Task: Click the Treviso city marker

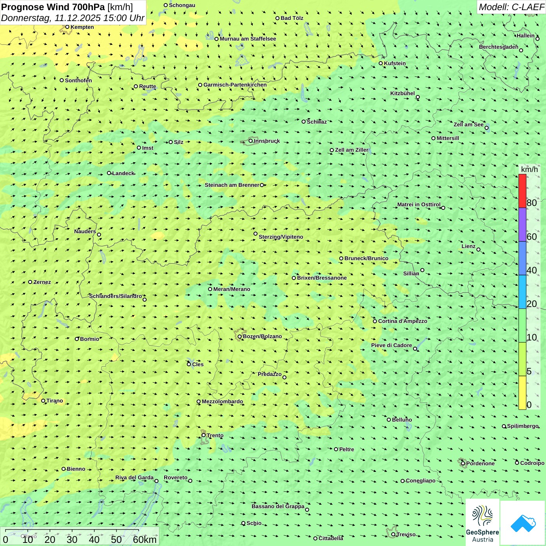Action: click(393, 535)
